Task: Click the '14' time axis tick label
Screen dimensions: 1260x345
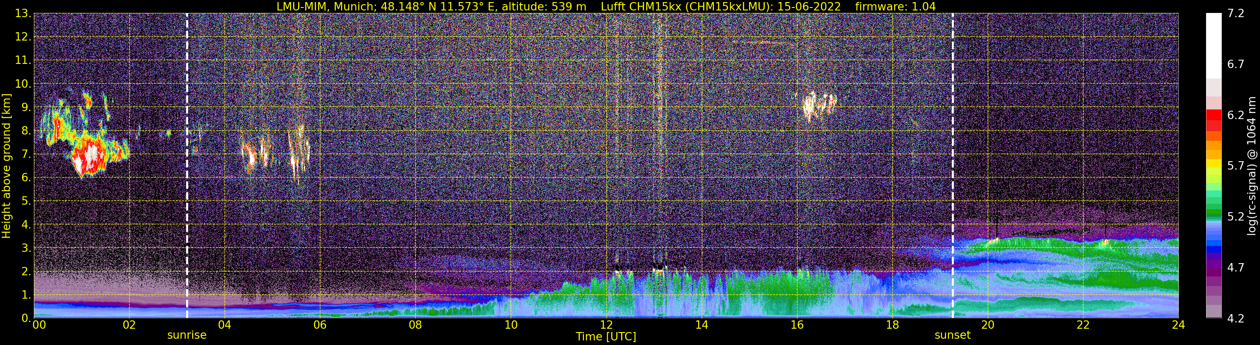Action: (x=701, y=325)
